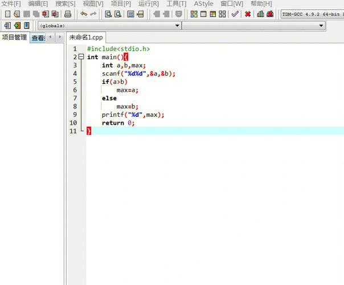Click the Save file icon

[x=27, y=14]
